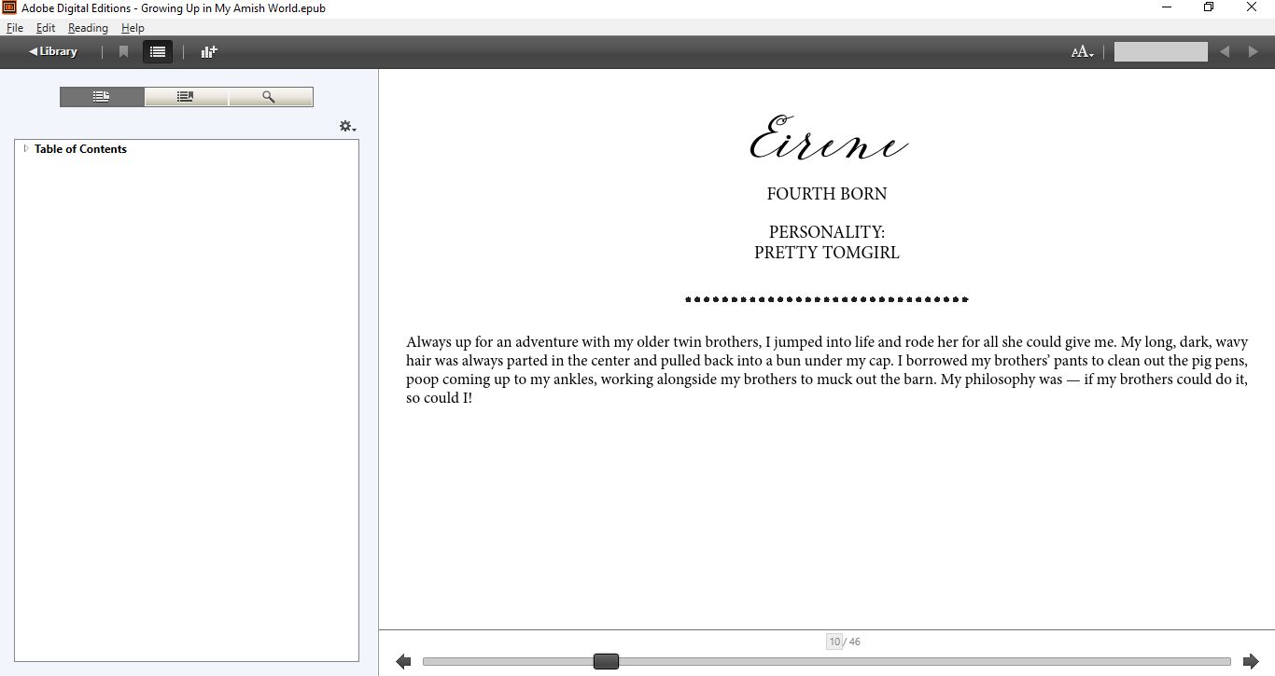Click the 'Eirene' script title
Screen dimensions: 1275x676
[x=829, y=138]
